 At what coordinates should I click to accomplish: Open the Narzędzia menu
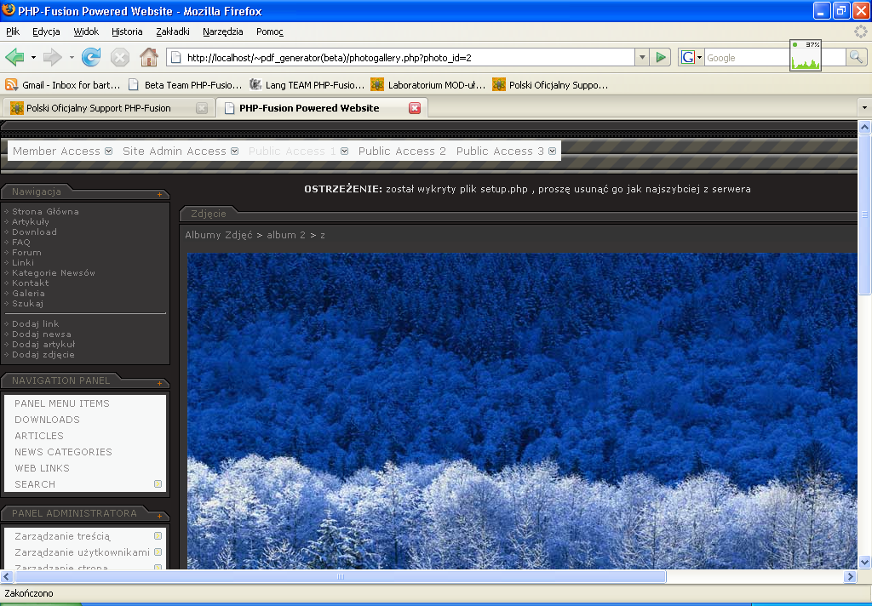(223, 31)
